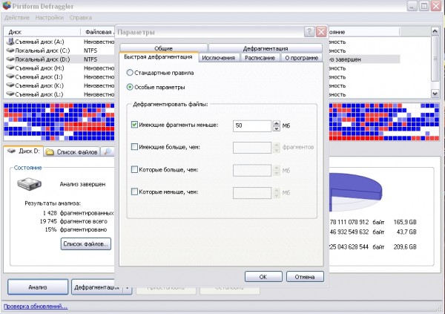Switch to the Исключения tab
445x314 pixels.
pos(219,58)
